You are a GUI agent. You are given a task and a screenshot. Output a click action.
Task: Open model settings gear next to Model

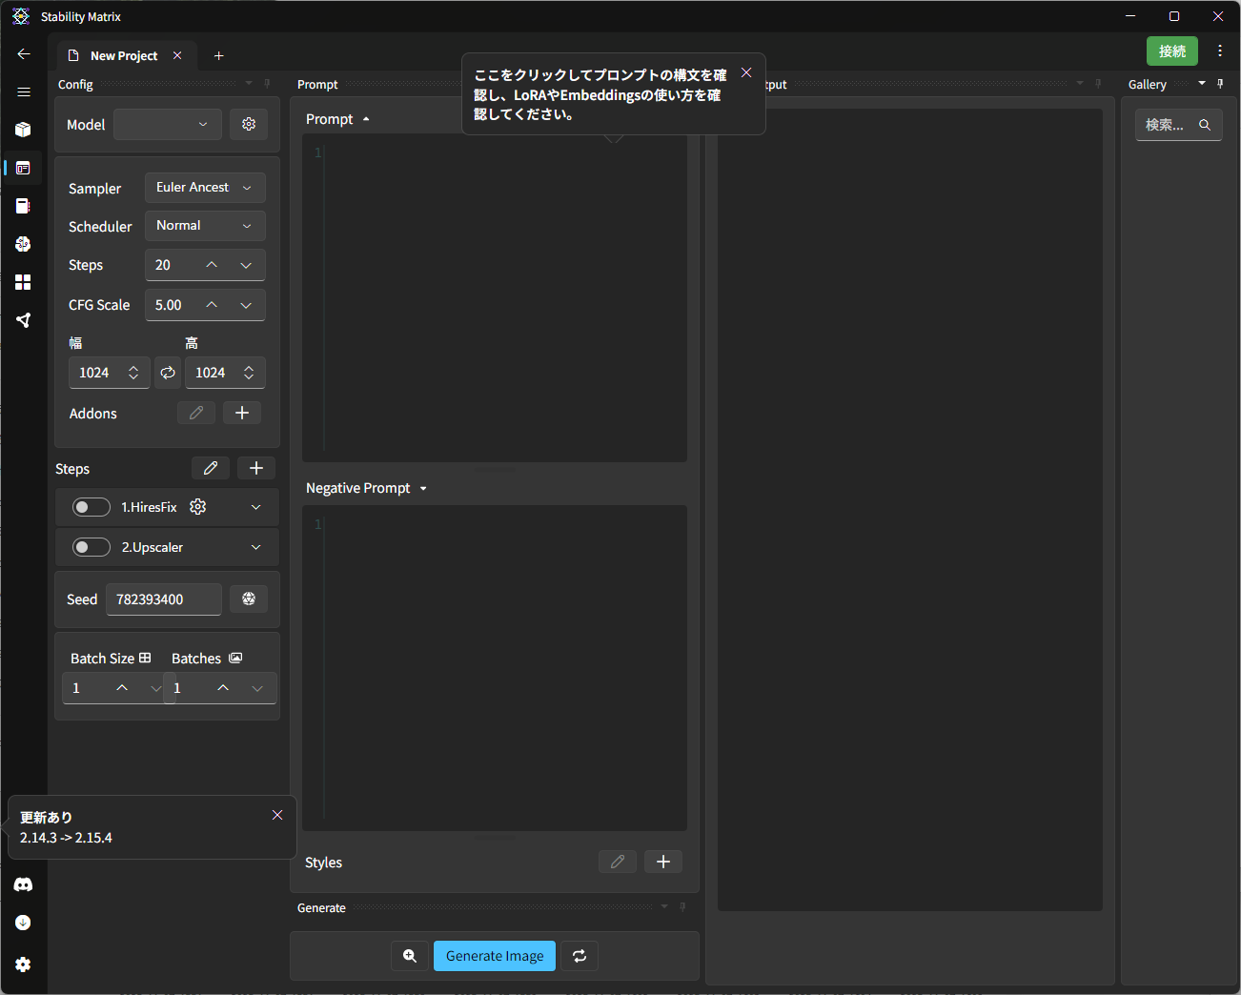pyautogui.click(x=249, y=124)
